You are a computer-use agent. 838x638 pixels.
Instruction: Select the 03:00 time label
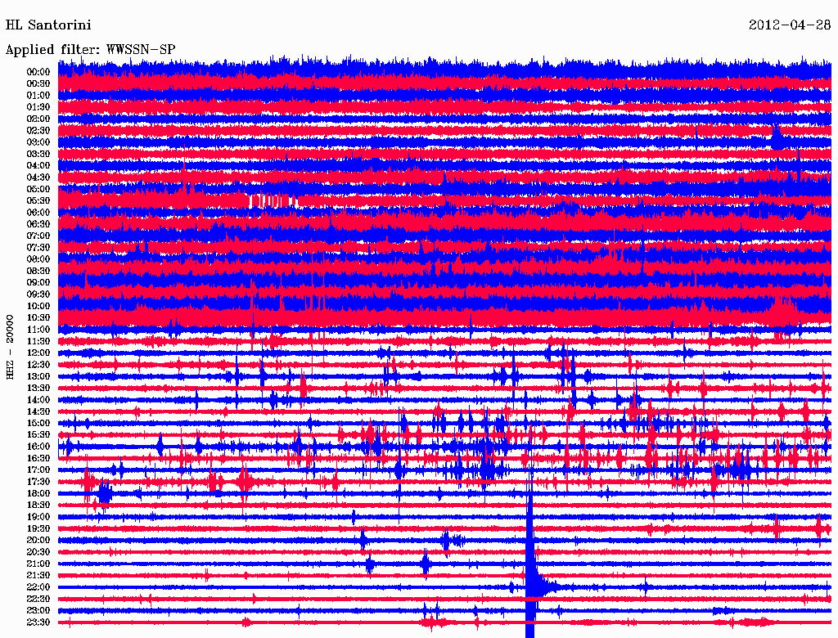[x=38, y=142]
